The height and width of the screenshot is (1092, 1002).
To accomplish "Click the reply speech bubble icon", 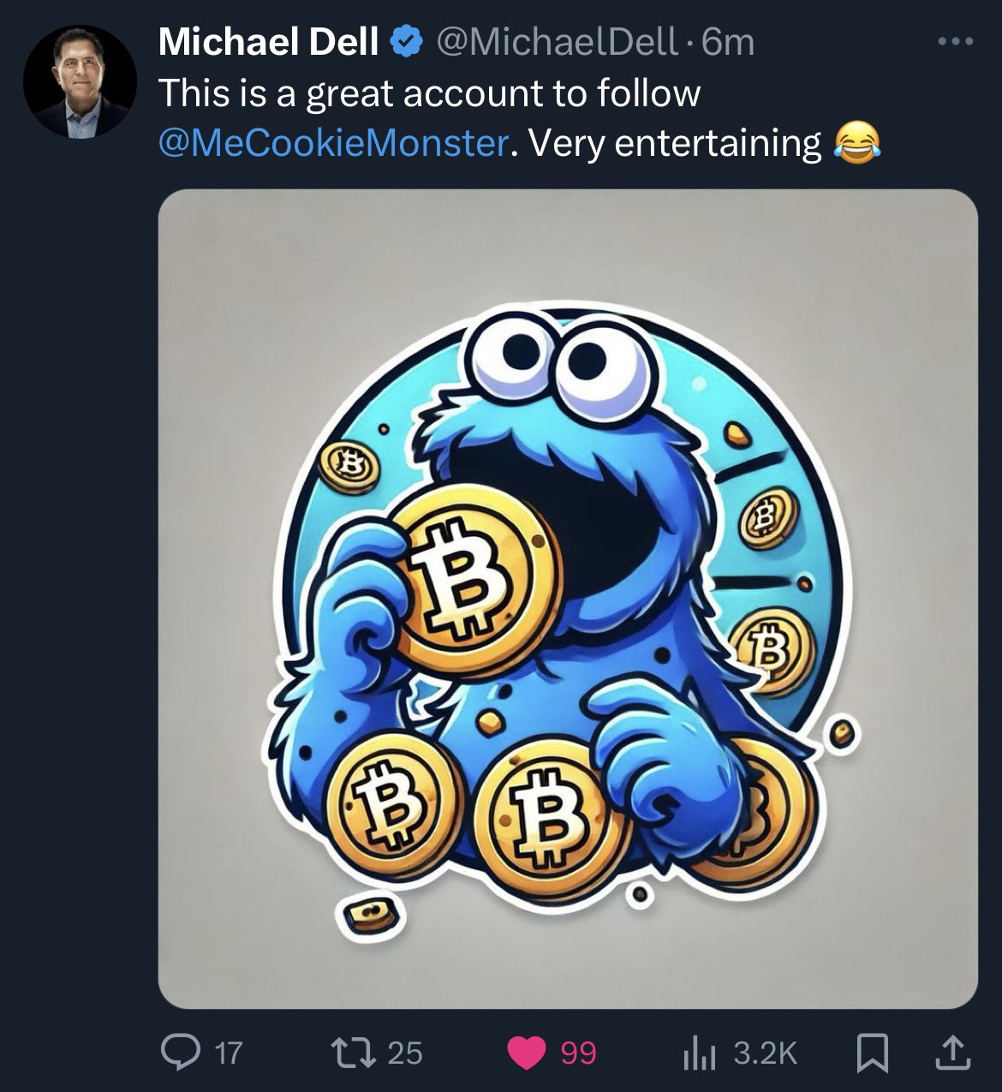I will (178, 1052).
